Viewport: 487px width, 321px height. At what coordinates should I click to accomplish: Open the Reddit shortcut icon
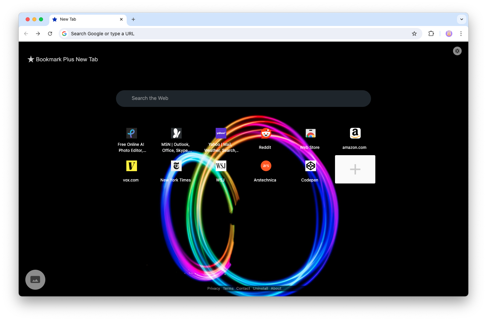pyautogui.click(x=266, y=133)
